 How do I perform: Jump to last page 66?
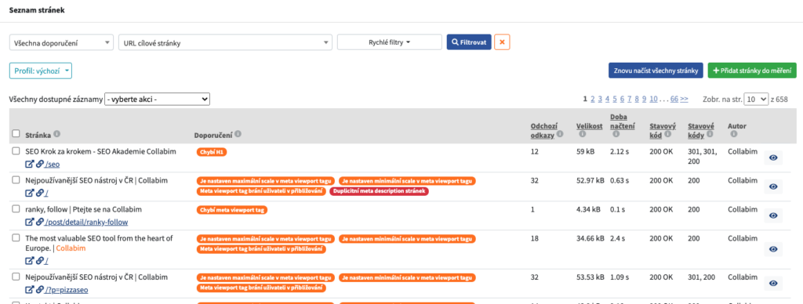[x=674, y=100]
